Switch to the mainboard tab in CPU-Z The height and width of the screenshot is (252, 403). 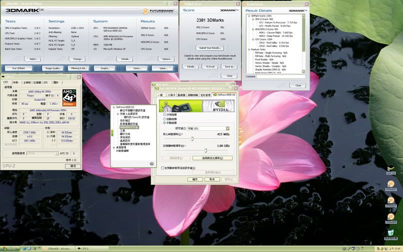pyautogui.click(x=27, y=82)
